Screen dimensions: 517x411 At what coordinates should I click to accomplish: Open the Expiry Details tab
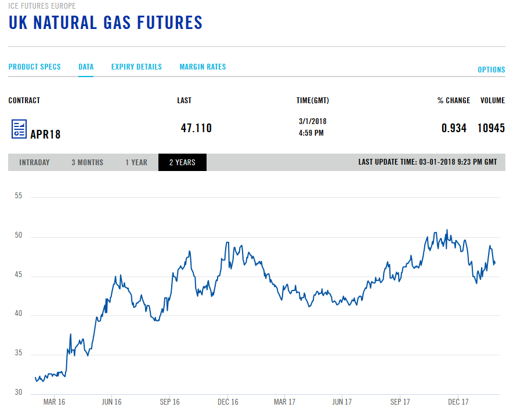click(136, 67)
